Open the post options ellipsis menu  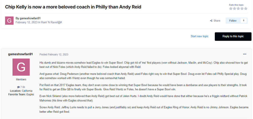[245, 54]
